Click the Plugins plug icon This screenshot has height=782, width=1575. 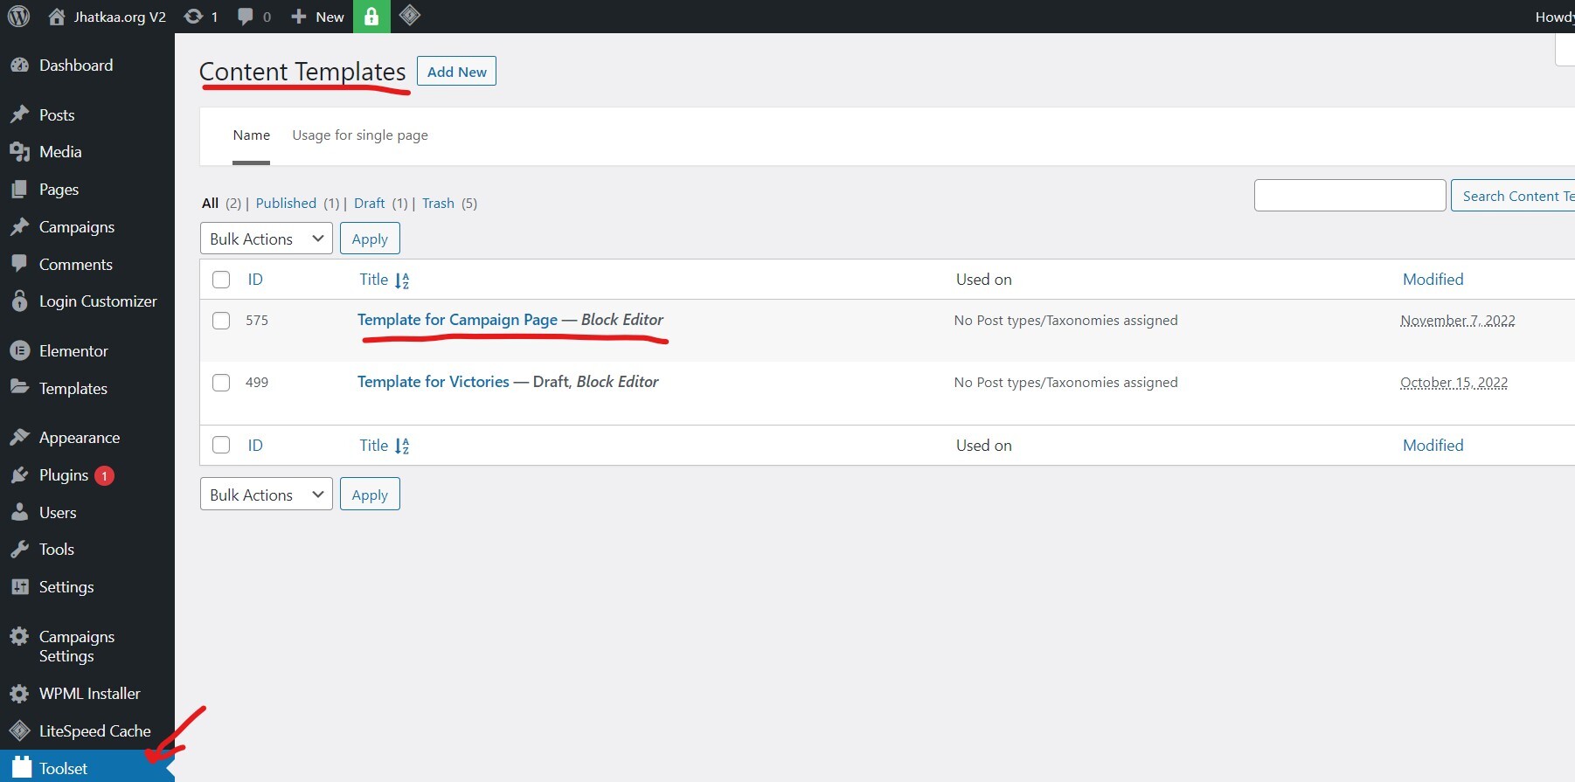[x=19, y=475]
